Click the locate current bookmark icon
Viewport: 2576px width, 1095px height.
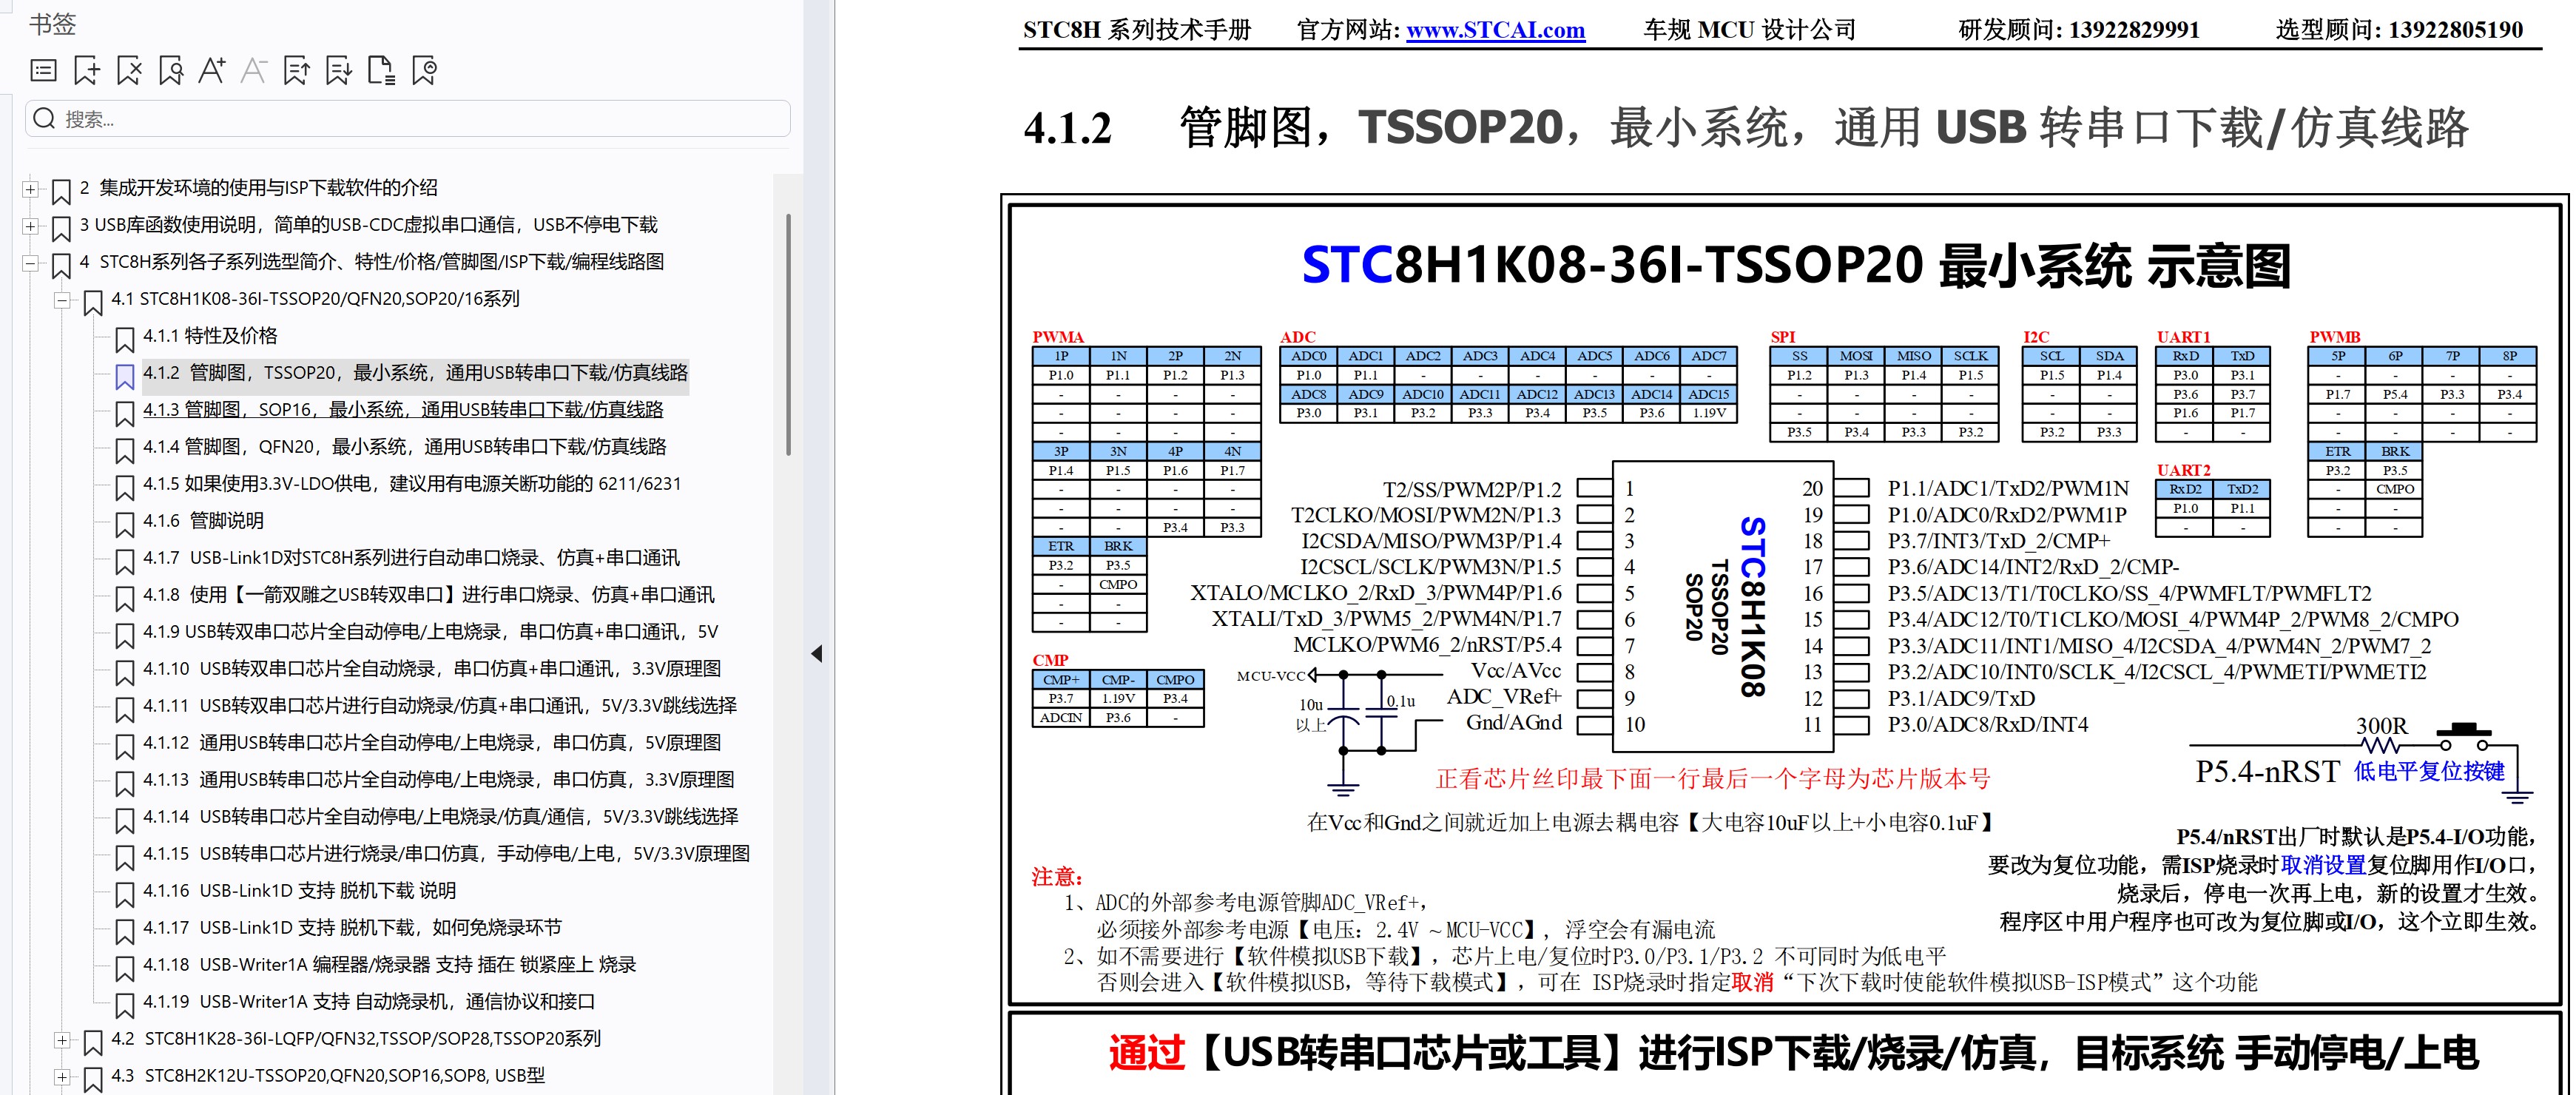[x=424, y=71]
